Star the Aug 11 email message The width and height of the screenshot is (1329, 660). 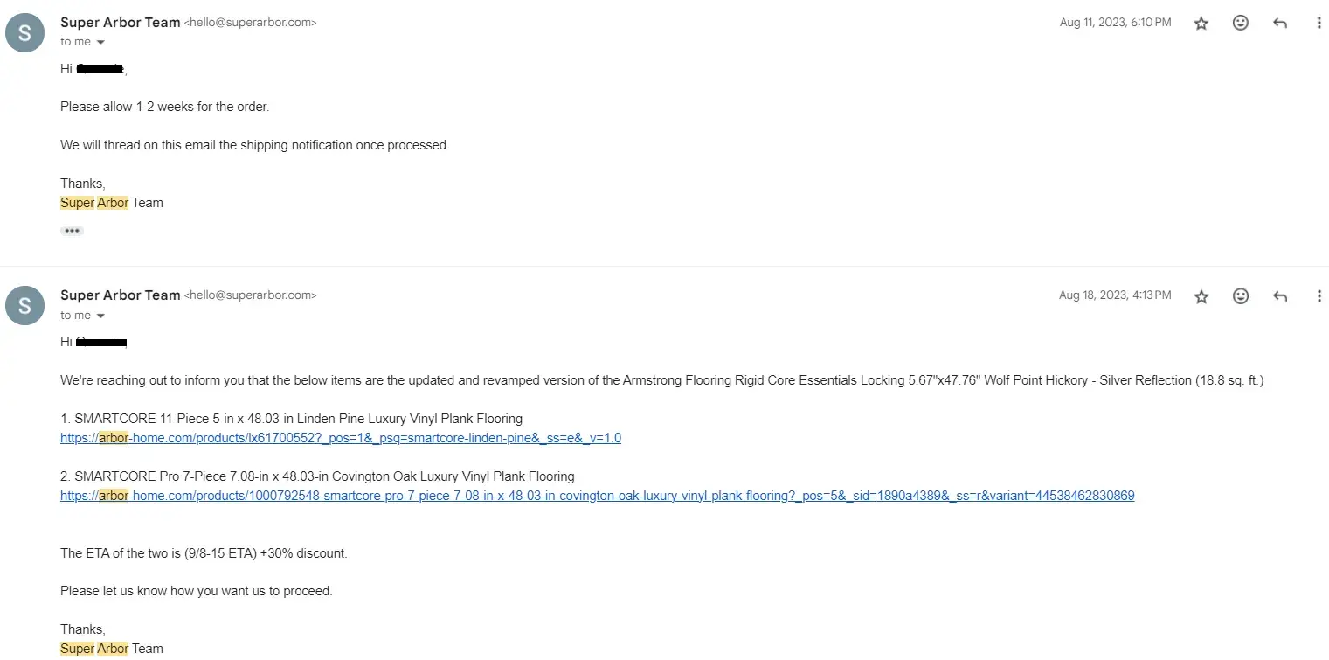1201,24
